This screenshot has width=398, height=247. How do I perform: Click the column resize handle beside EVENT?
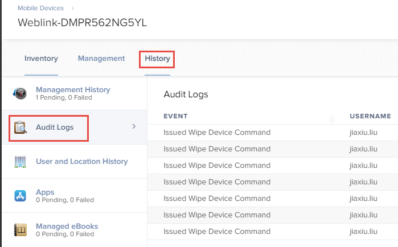click(x=331, y=119)
